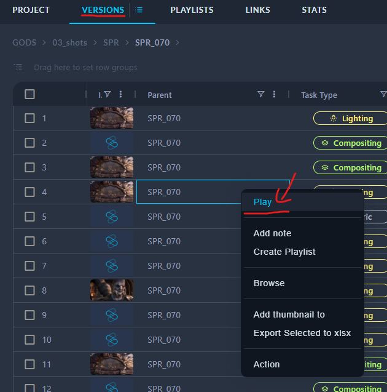
Task: Click placeholder thumbnail icon in row 5
Action: (112, 217)
